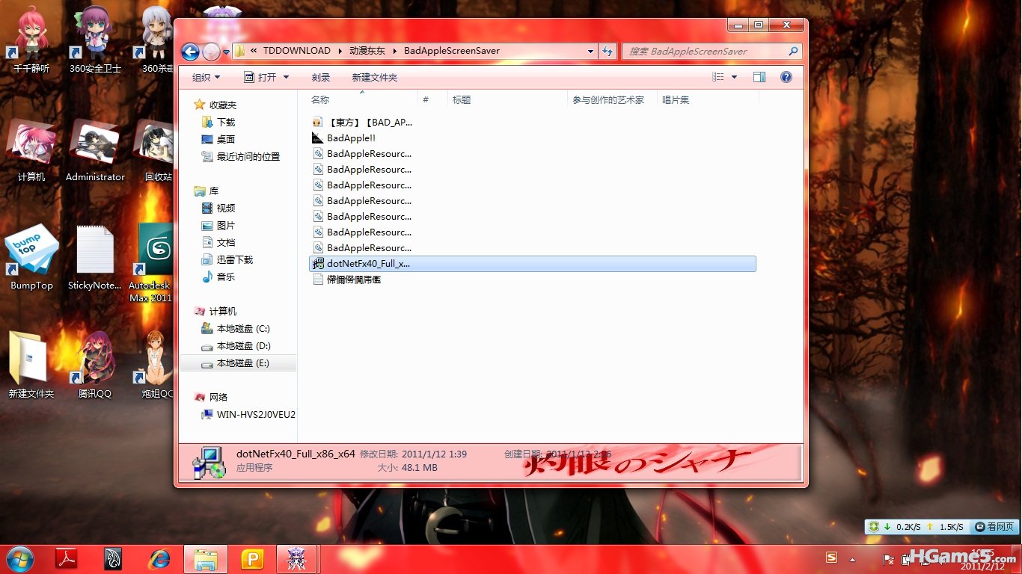Click the change view icon in toolbar
The width and height of the screenshot is (1022, 574).
pyautogui.click(x=718, y=77)
